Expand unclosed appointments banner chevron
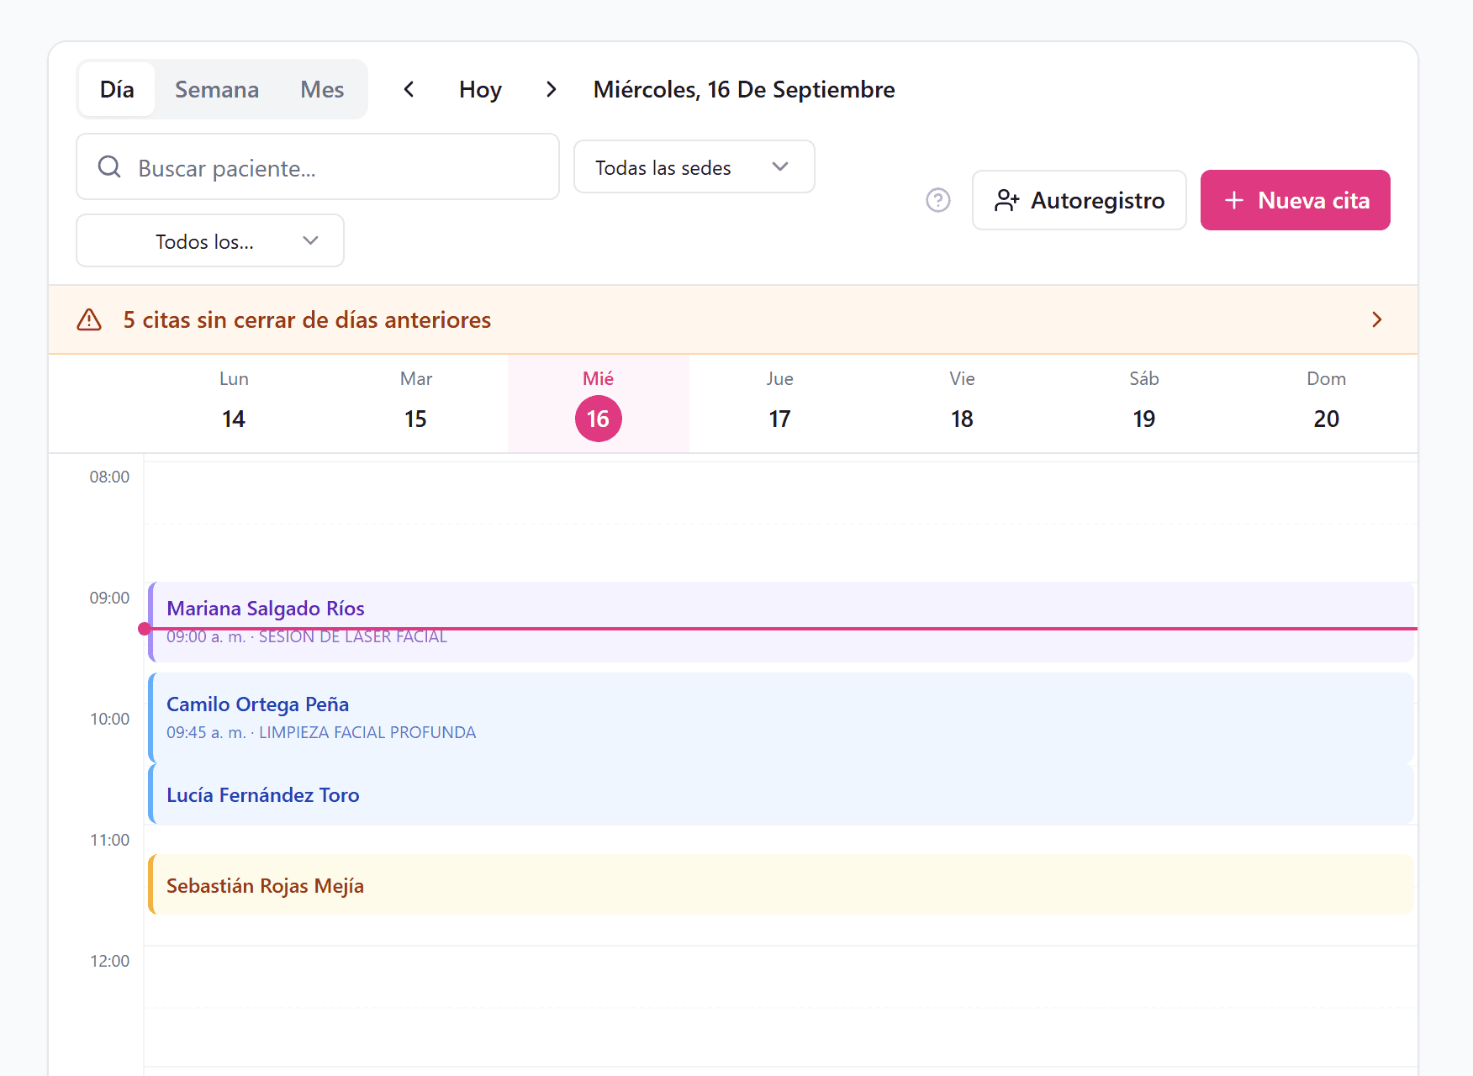This screenshot has width=1473, height=1076. tap(1376, 319)
